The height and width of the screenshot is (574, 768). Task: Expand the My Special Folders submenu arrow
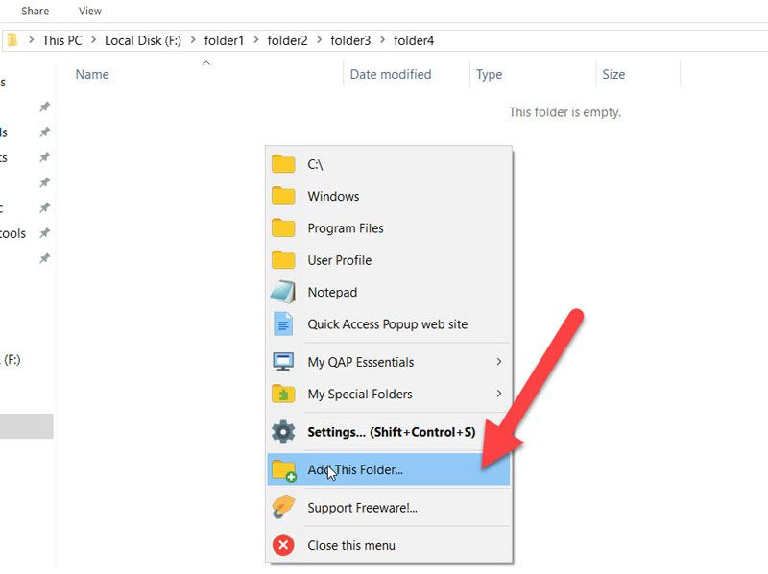[x=498, y=394]
